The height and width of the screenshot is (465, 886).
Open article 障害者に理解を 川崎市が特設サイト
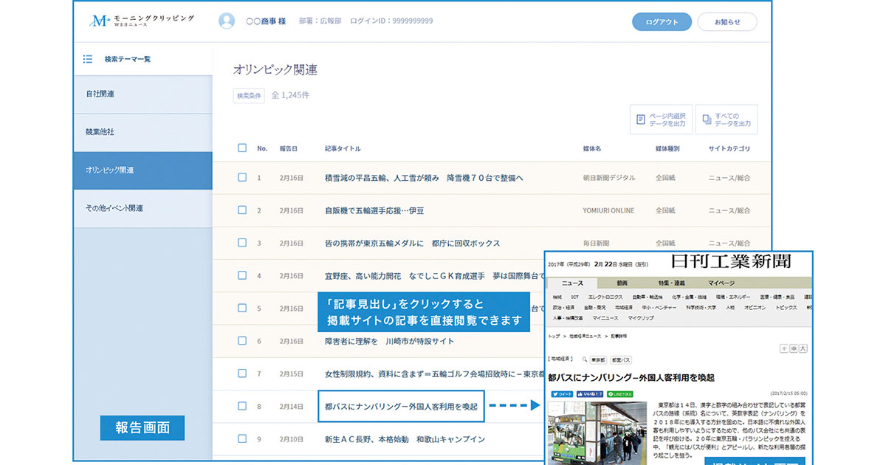[389, 341]
